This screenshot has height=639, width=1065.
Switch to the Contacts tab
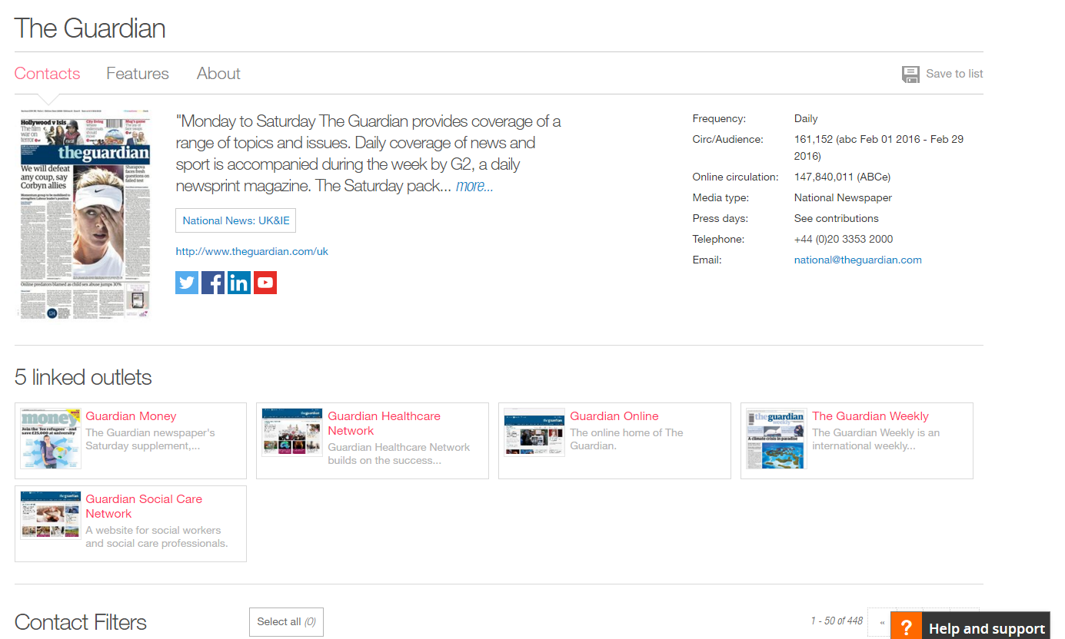(x=48, y=74)
